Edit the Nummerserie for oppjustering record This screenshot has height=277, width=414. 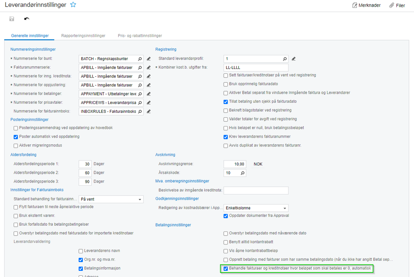(x=149, y=85)
